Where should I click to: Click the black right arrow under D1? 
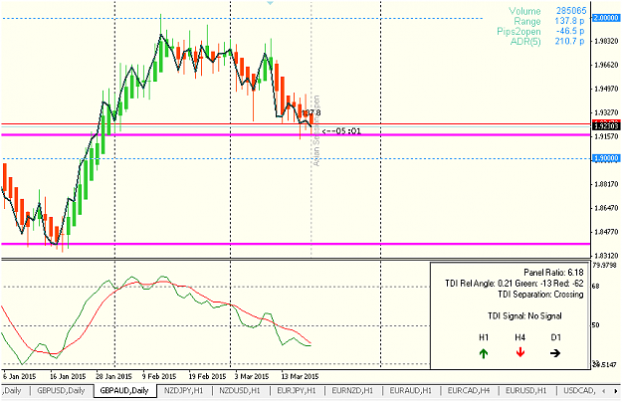pos(555,353)
